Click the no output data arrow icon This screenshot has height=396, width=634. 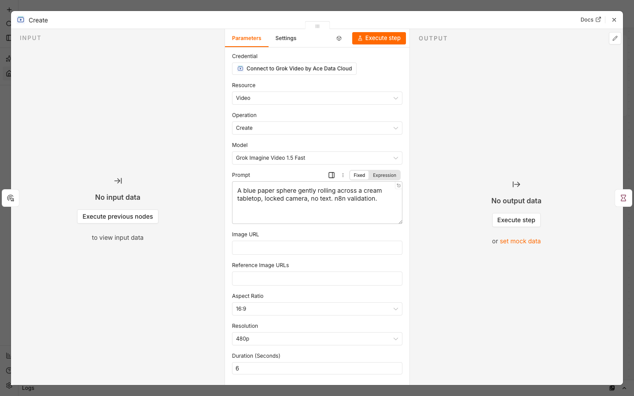click(x=516, y=184)
